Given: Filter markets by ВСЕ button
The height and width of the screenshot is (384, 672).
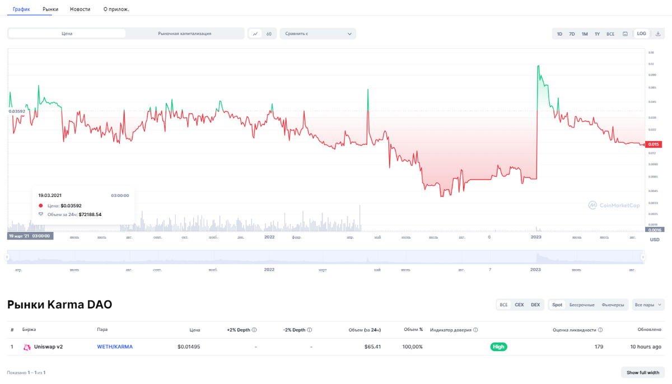Looking at the screenshot, I should click(503, 305).
